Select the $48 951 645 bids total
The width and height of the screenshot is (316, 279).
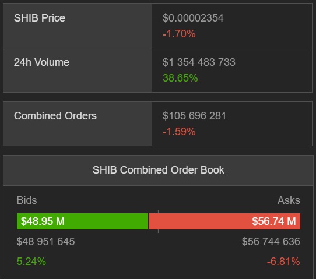tap(45, 242)
